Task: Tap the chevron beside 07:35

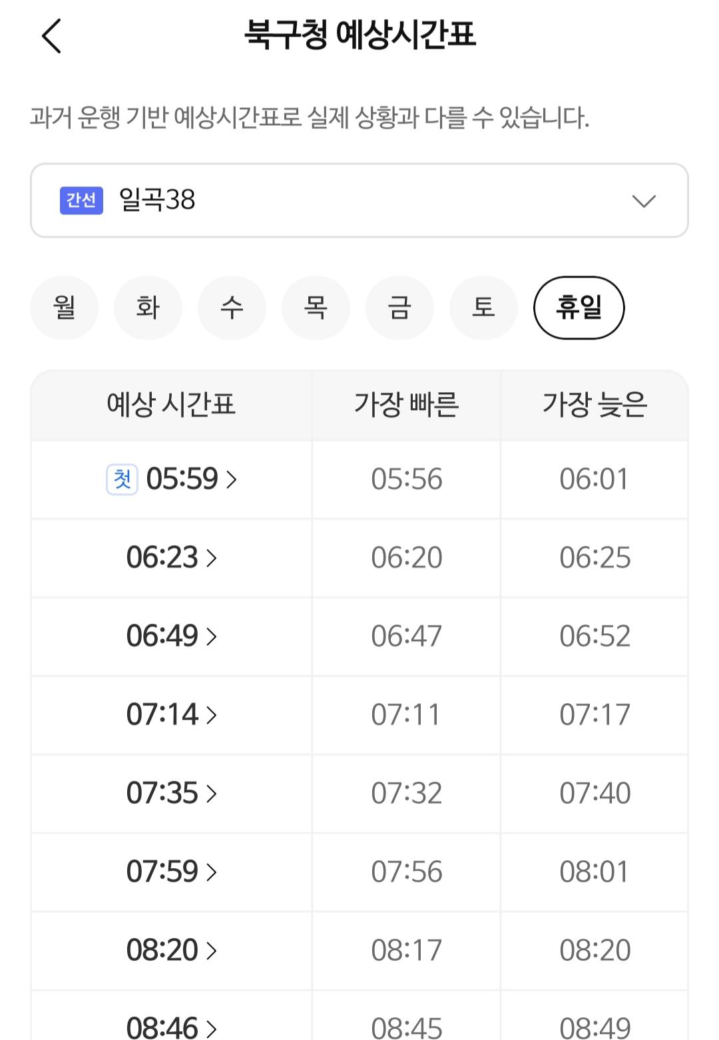Action: [x=212, y=794]
